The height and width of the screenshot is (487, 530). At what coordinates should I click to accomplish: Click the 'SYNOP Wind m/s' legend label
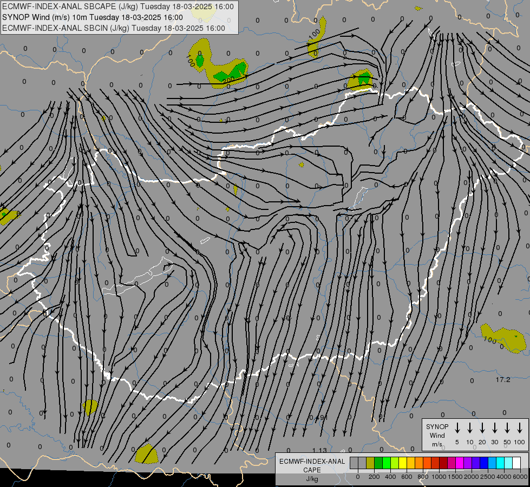click(437, 435)
